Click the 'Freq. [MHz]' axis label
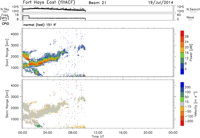 tap(4, 17)
